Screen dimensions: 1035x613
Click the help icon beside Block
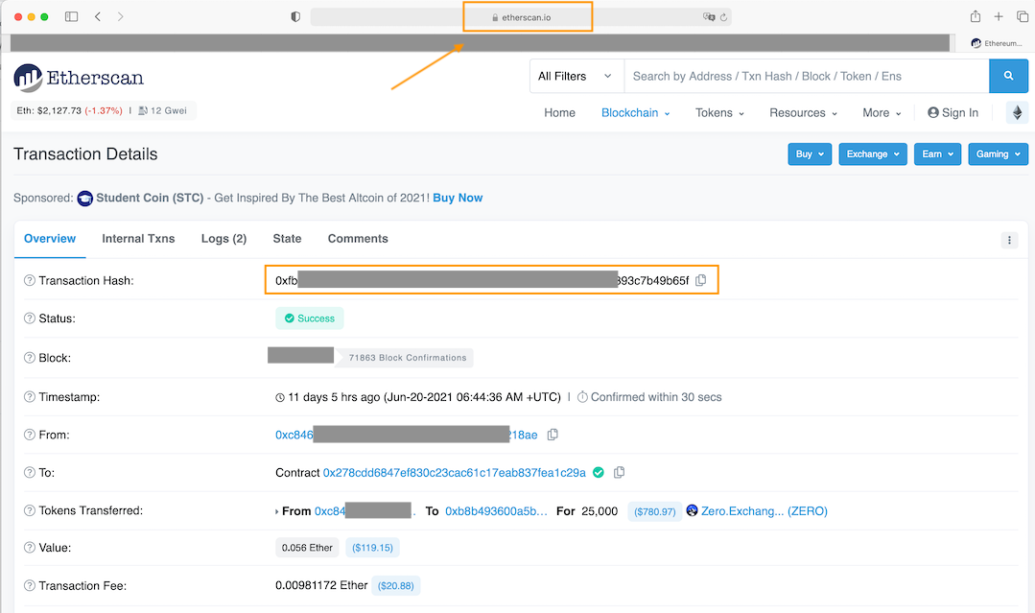30,358
